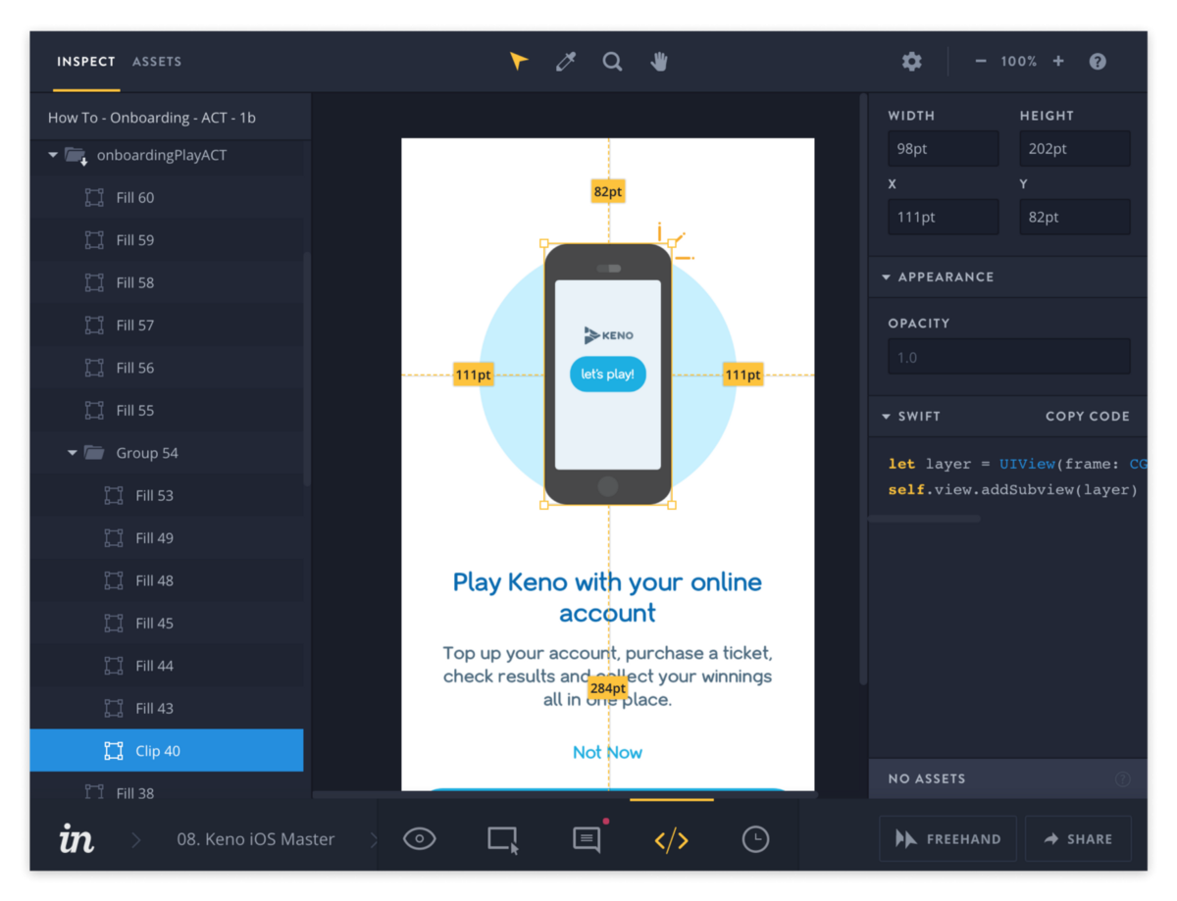Collapse the onboardingPlayACT group
This screenshot has height=901, width=1177.
[x=53, y=155]
